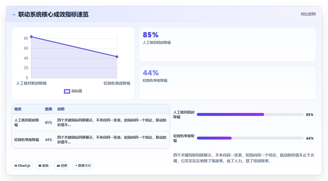Click the 维度 column header
This screenshot has width=328, height=181.
tap(18, 109)
